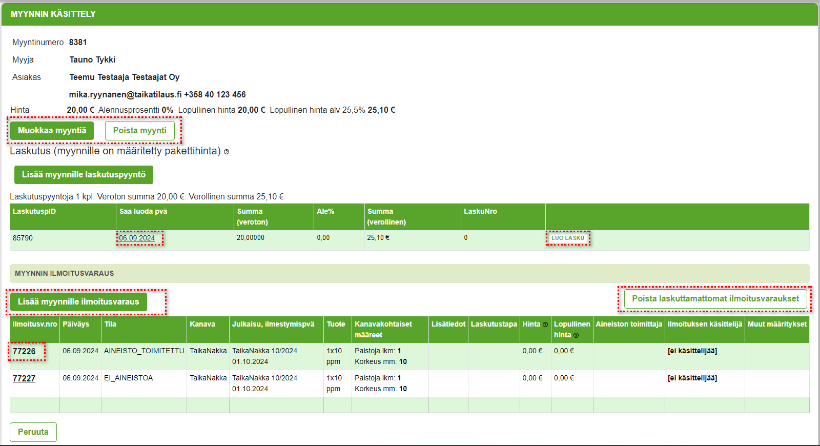Click [ei käsittelijää] in row 77226
The image size is (820, 446).
click(x=692, y=351)
